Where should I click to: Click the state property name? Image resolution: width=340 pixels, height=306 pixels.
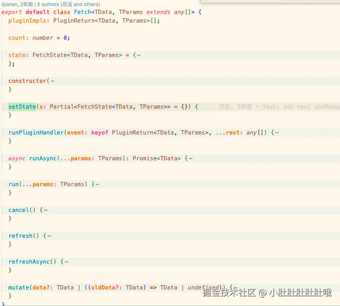[17, 55]
